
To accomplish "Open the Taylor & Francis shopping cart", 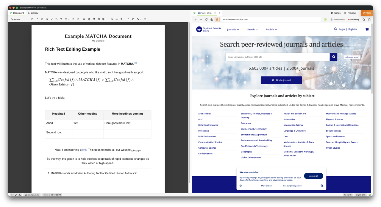I will tap(367, 29).
